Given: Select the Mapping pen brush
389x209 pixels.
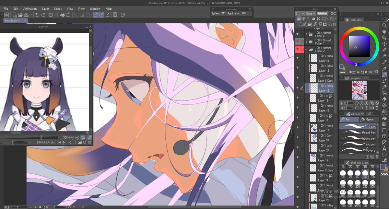Looking at the screenshot, I should [x=358, y=138].
